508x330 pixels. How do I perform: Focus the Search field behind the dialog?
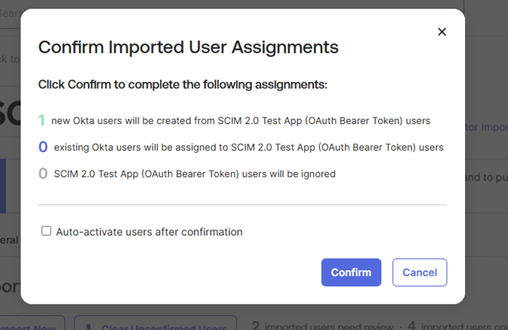click(10, 12)
